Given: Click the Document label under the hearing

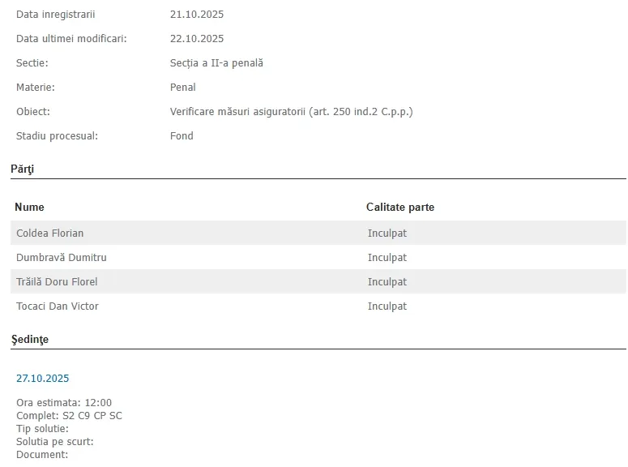Looking at the screenshot, I should pos(42,455).
